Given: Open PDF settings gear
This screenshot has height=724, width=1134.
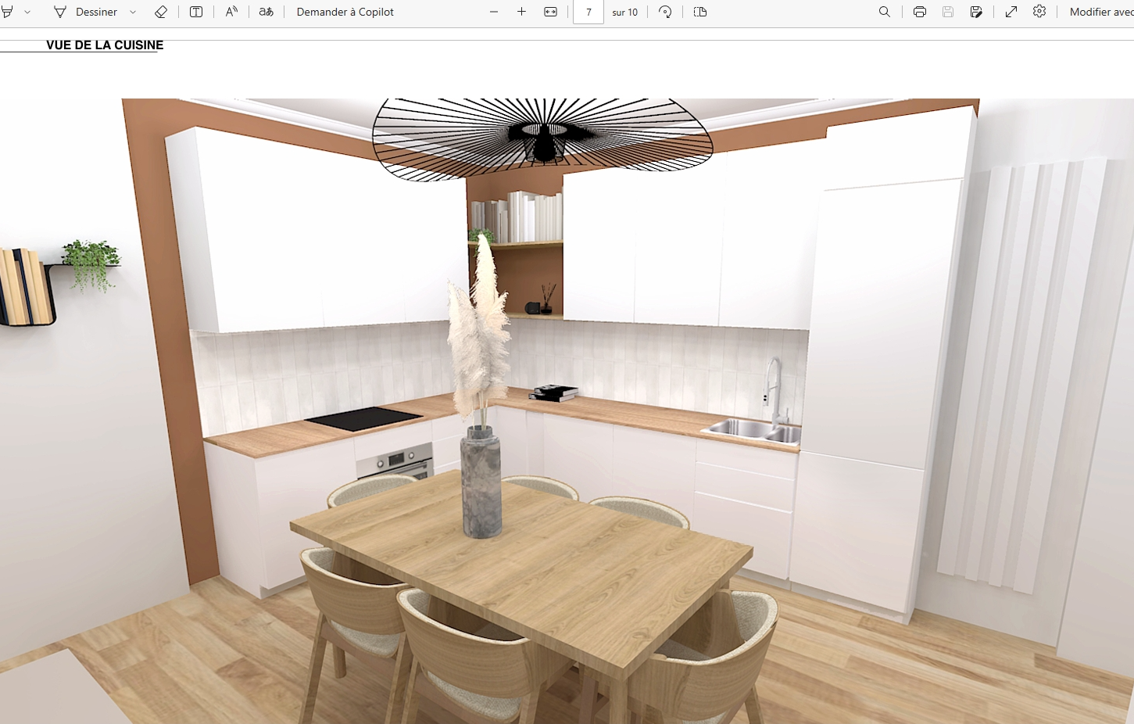Looking at the screenshot, I should (1039, 12).
